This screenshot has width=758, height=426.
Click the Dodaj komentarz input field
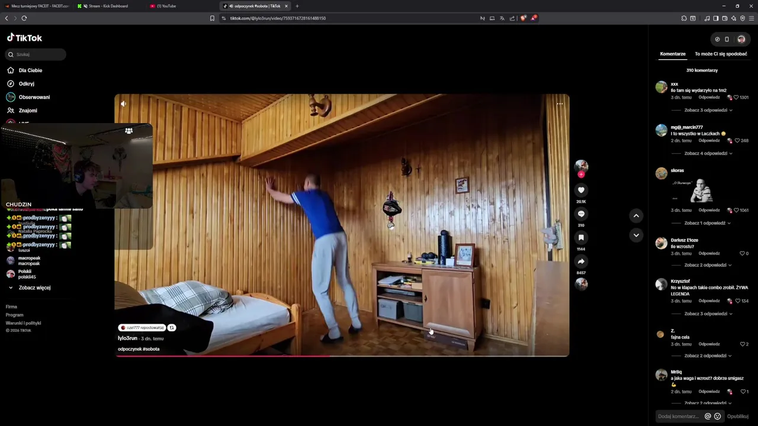click(678, 416)
